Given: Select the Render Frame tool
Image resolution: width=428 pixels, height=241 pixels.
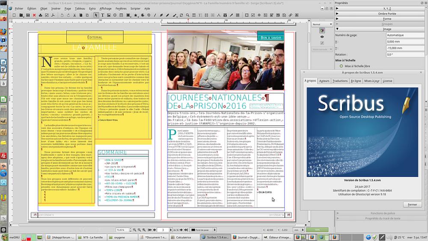Looking at the screenshot, I should (x=115, y=15).
